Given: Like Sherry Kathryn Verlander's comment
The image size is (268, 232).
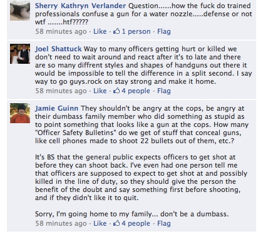Looking at the screenshot, I should (x=100, y=31).
